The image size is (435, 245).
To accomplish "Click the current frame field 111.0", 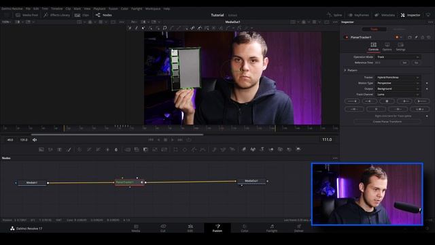I will pos(327,140).
